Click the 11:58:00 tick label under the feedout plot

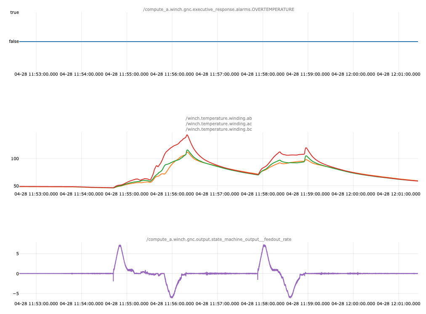pyautogui.click(x=263, y=303)
